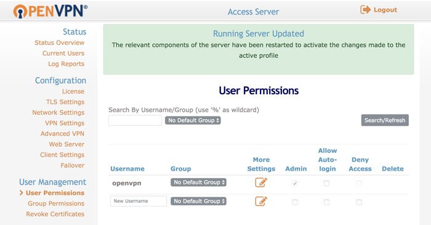The height and width of the screenshot is (225, 431).
Task: Focus the New Username input field
Action: (139, 201)
